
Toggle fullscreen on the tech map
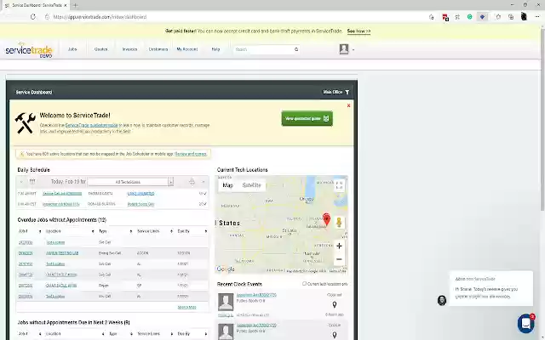tap(339, 185)
